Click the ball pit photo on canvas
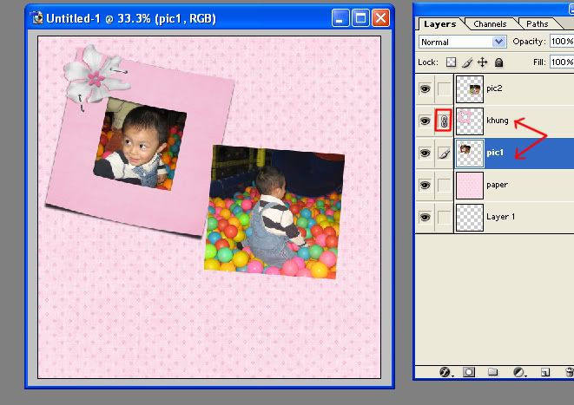The image size is (574, 405). [x=274, y=212]
